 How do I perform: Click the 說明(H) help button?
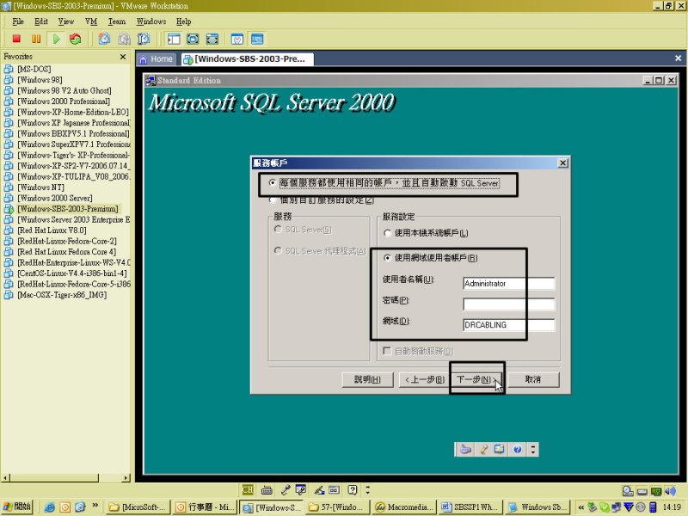367,379
